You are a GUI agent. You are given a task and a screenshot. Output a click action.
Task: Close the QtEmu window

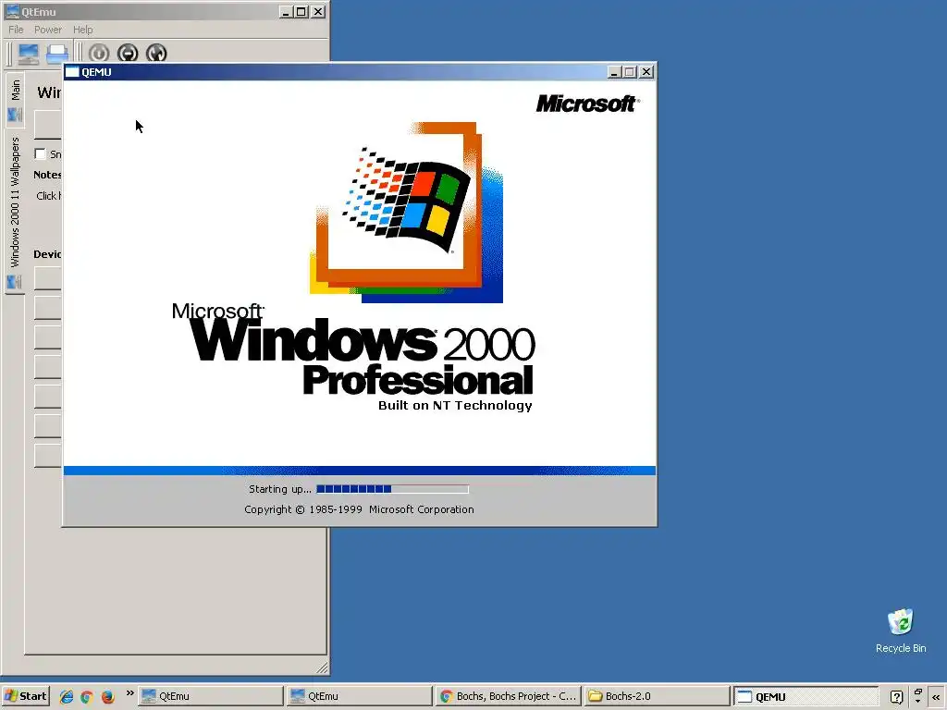coord(318,11)
